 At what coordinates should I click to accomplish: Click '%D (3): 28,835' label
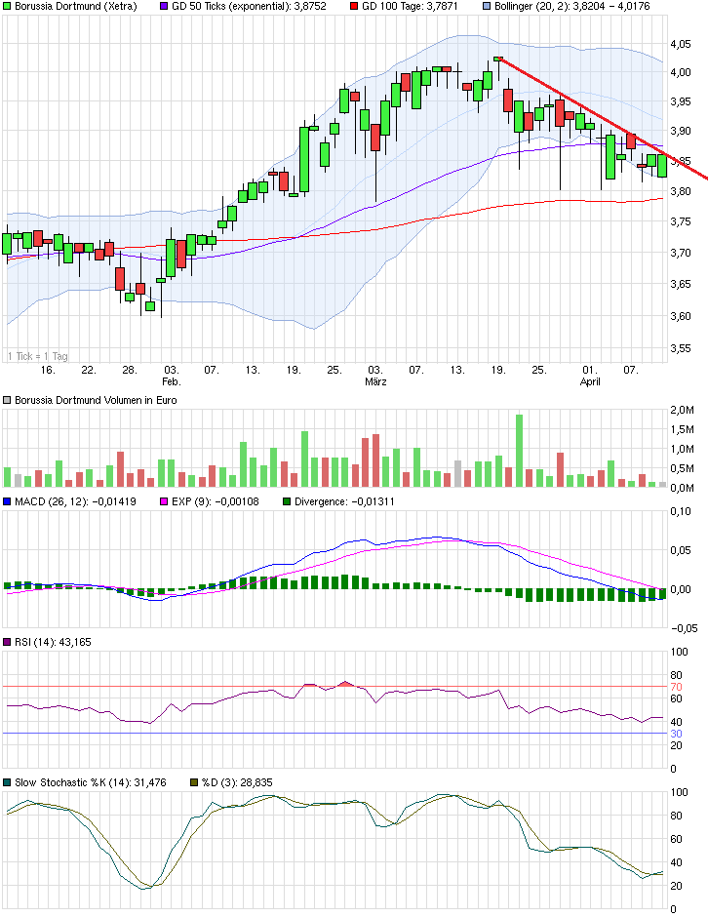coord(237,782)
